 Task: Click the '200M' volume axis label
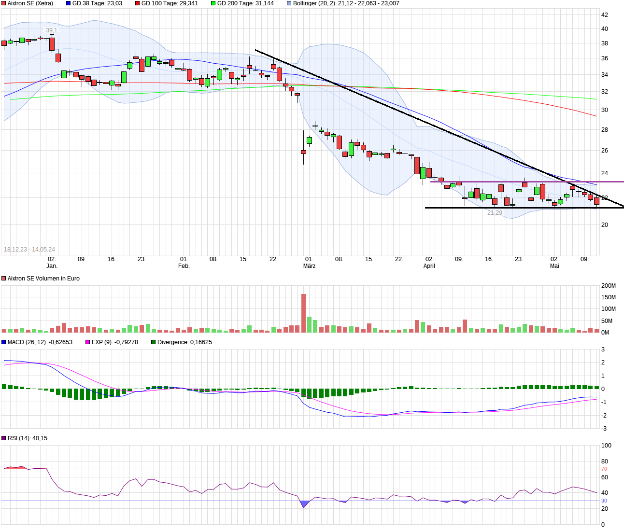coord(609,286)
